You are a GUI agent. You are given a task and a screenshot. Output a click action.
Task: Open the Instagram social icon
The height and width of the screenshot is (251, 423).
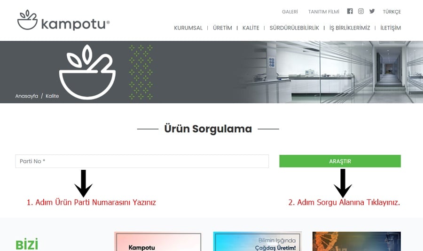pos(361,11)
